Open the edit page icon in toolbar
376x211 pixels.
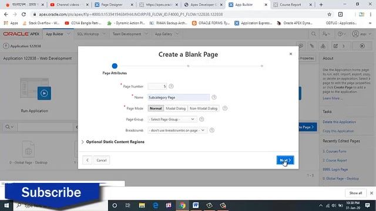tap(335, 46)
